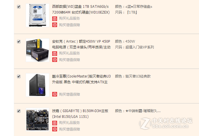Open the CoolerMaster U3 case title link

tap(81, 79)
